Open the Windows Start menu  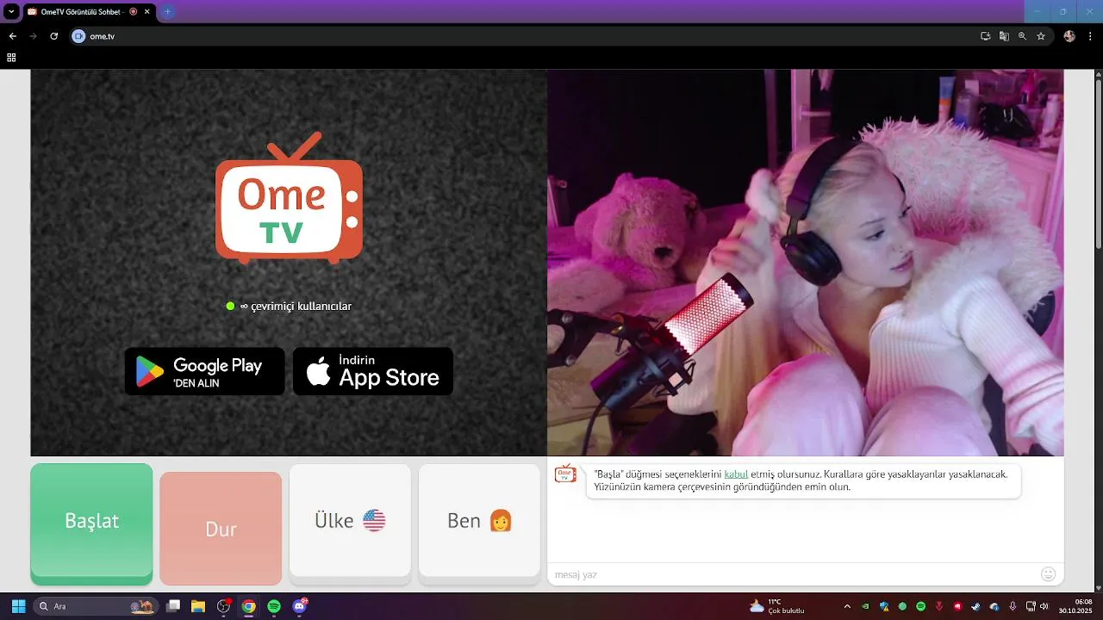tap(18, 606)
